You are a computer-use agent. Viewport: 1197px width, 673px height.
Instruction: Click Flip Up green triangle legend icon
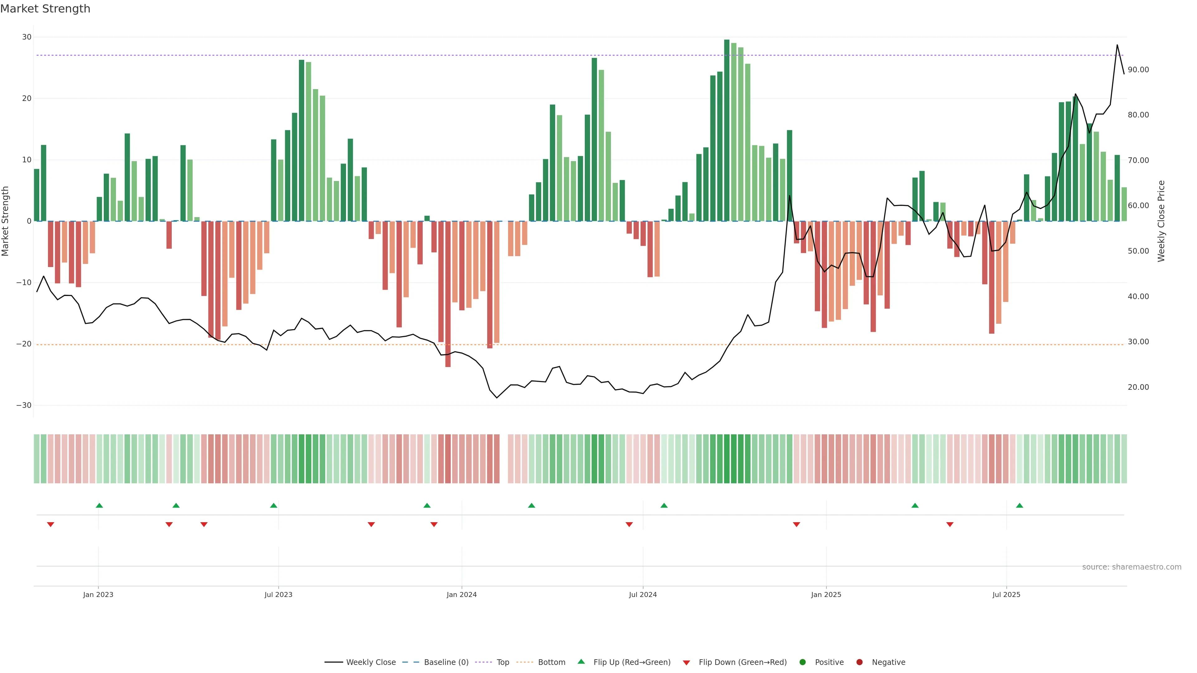click(581, 662)
